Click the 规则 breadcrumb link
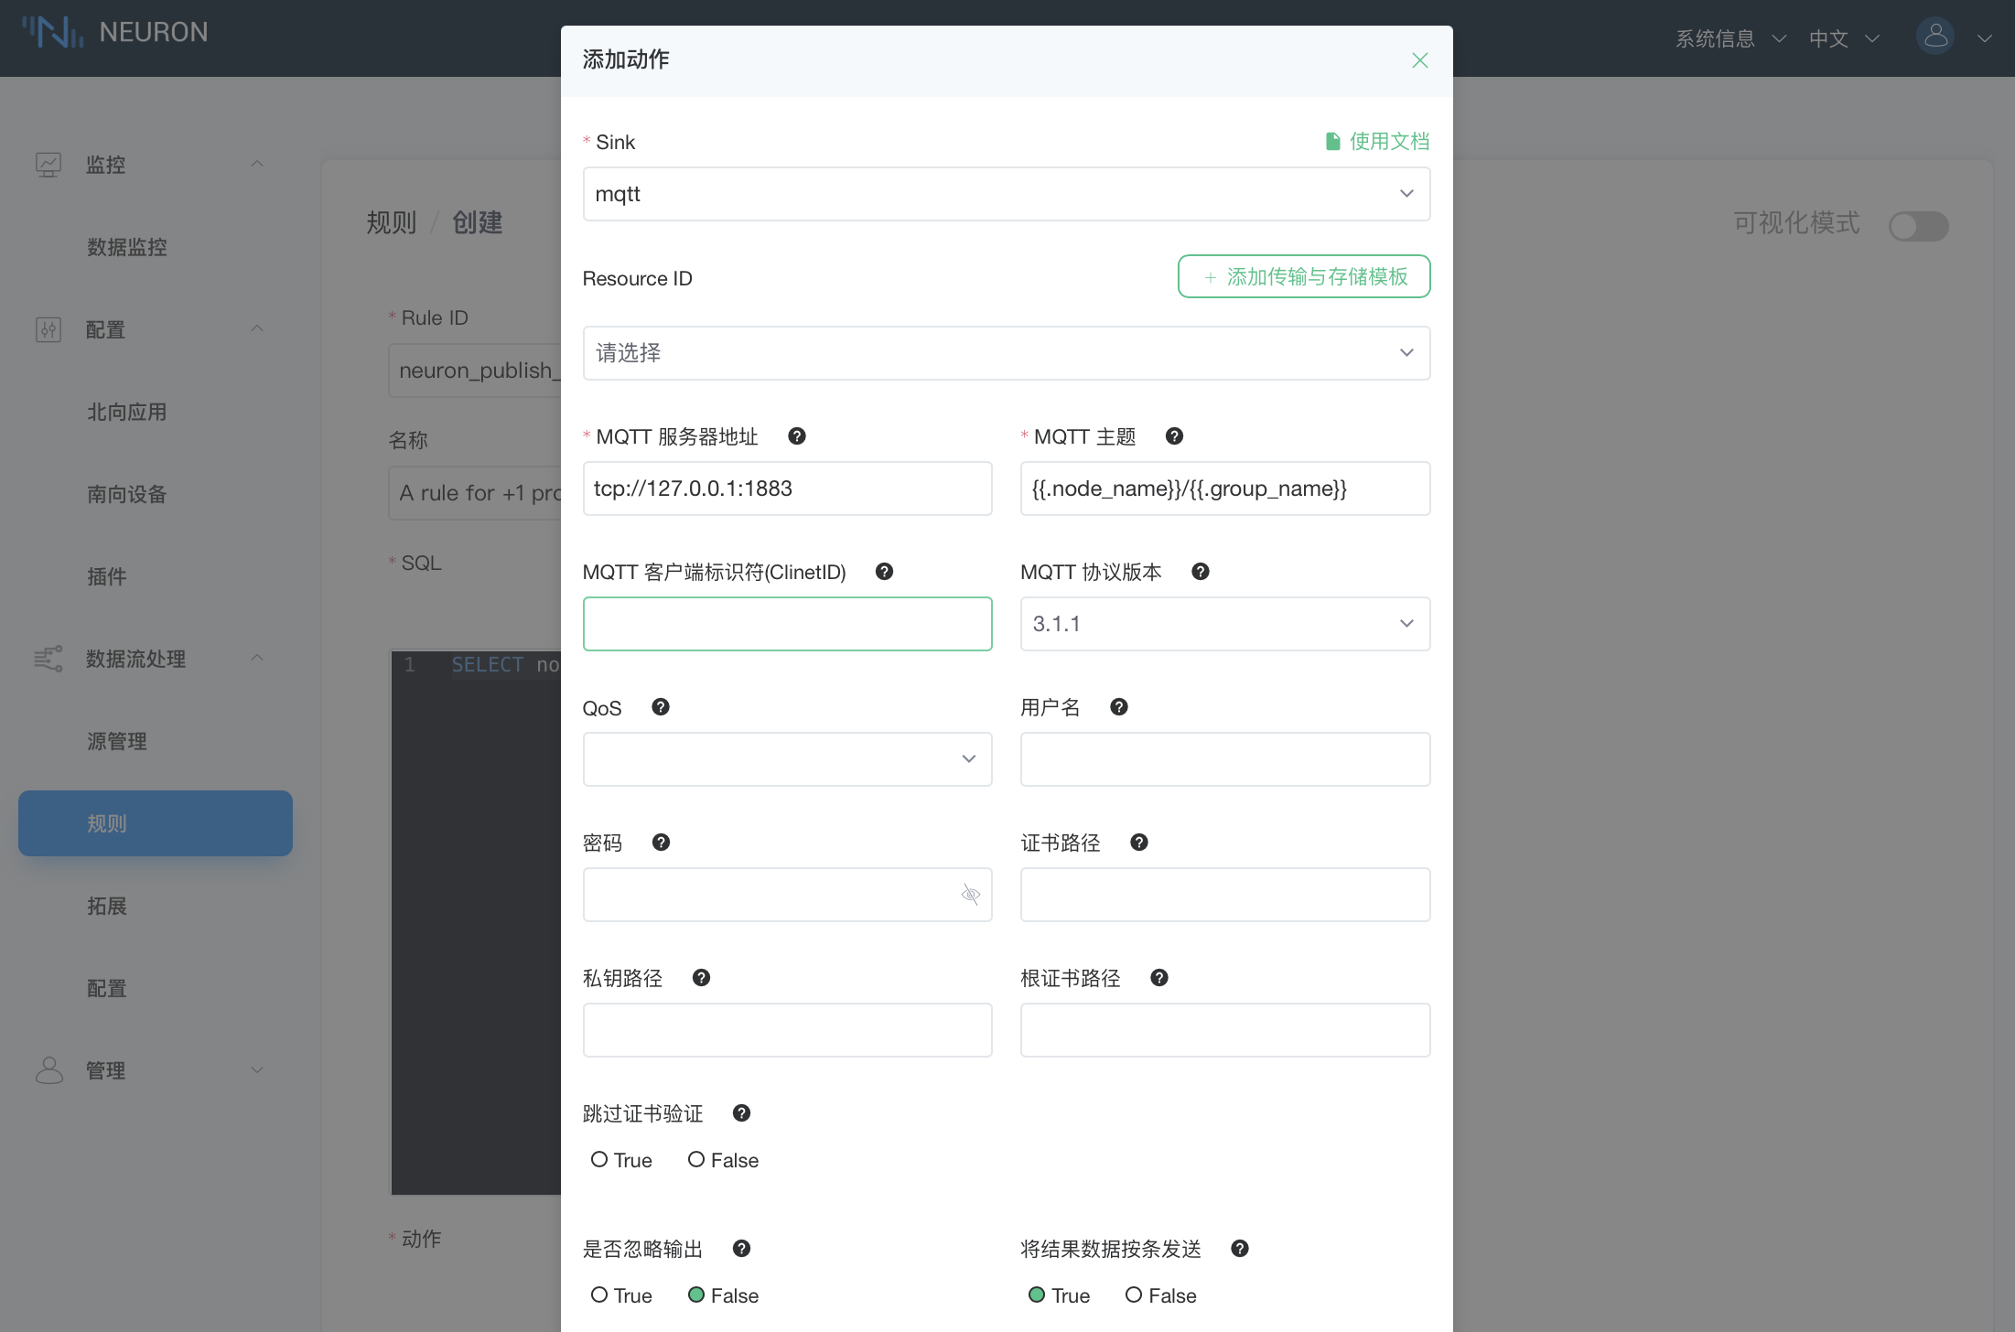 click(x=391, y=222)
